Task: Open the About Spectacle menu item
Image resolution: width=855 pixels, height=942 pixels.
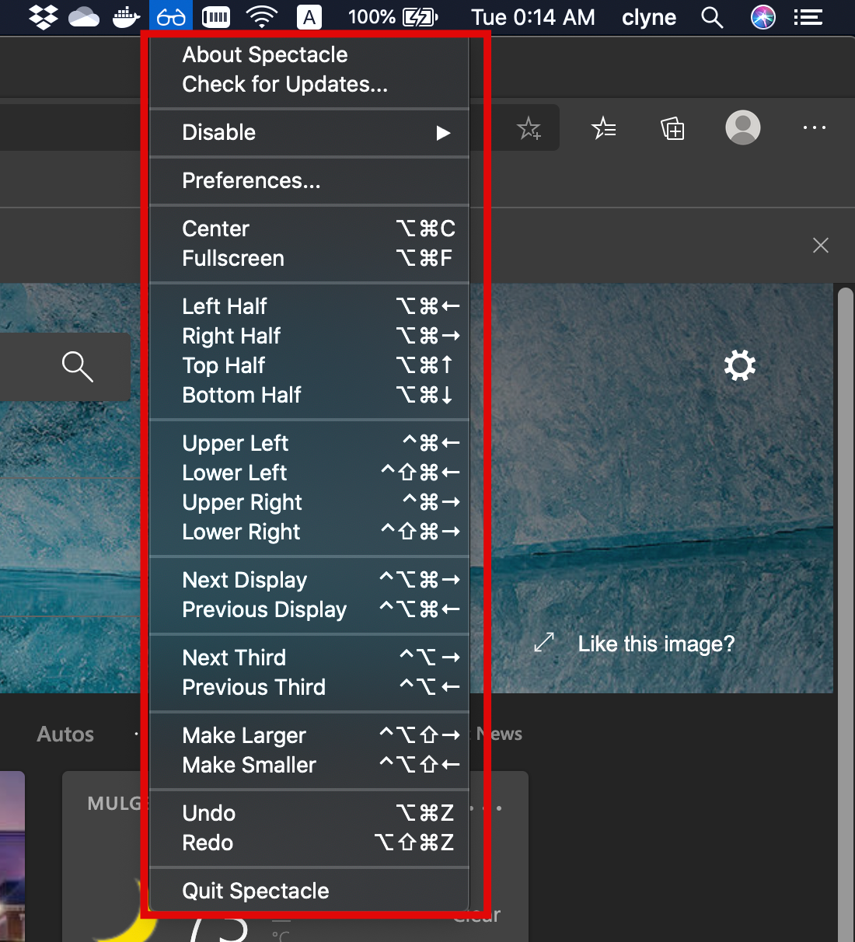Action: click(x=309, y=54)
